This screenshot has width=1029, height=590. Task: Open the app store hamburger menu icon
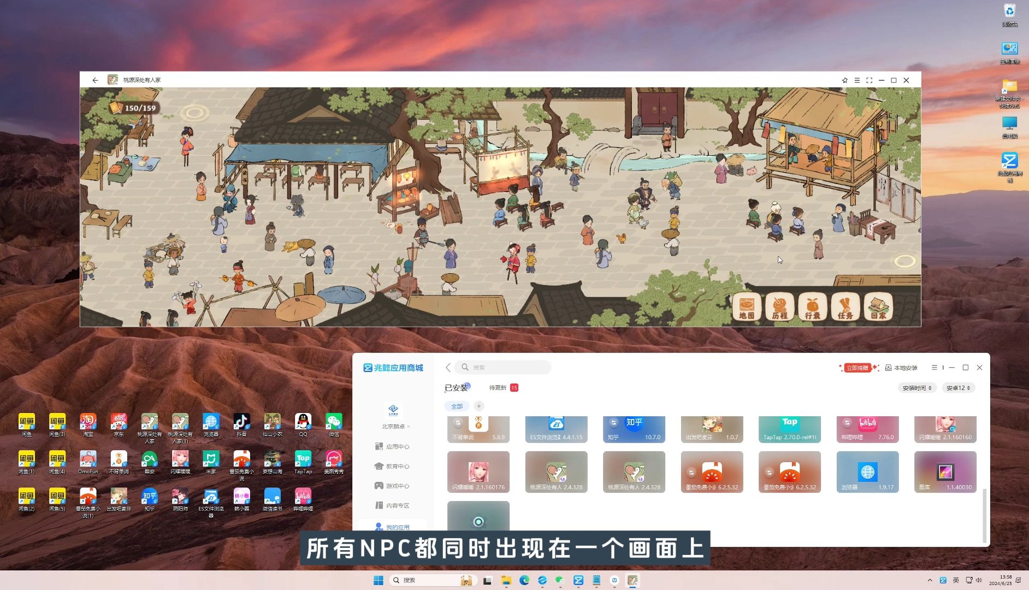pyautogui.click(x=935, y=368)
